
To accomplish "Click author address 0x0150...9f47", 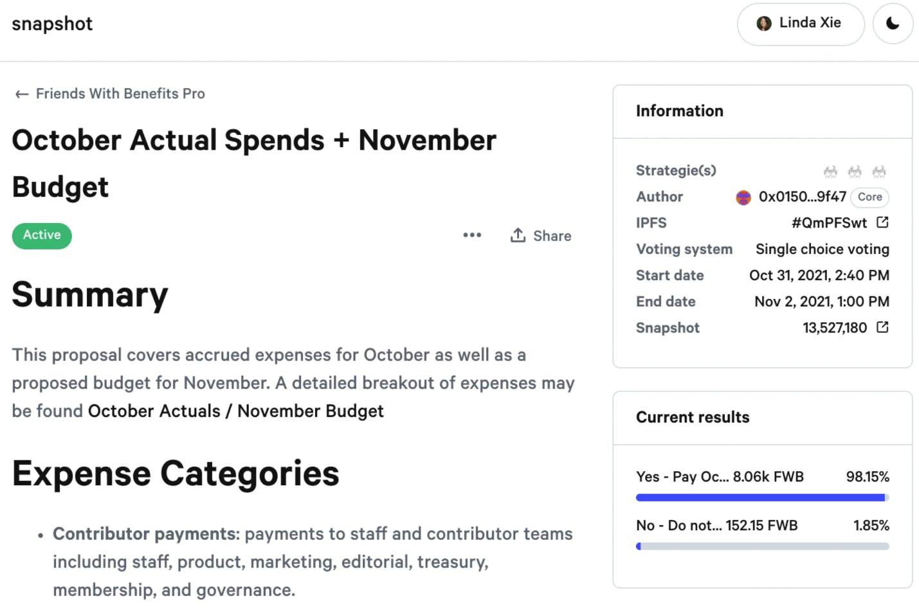I will [x=802, y=197].
